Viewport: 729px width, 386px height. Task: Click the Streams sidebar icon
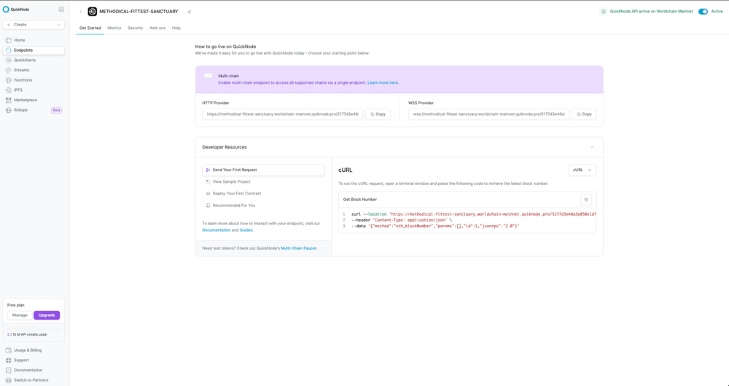tap(8, 70)
